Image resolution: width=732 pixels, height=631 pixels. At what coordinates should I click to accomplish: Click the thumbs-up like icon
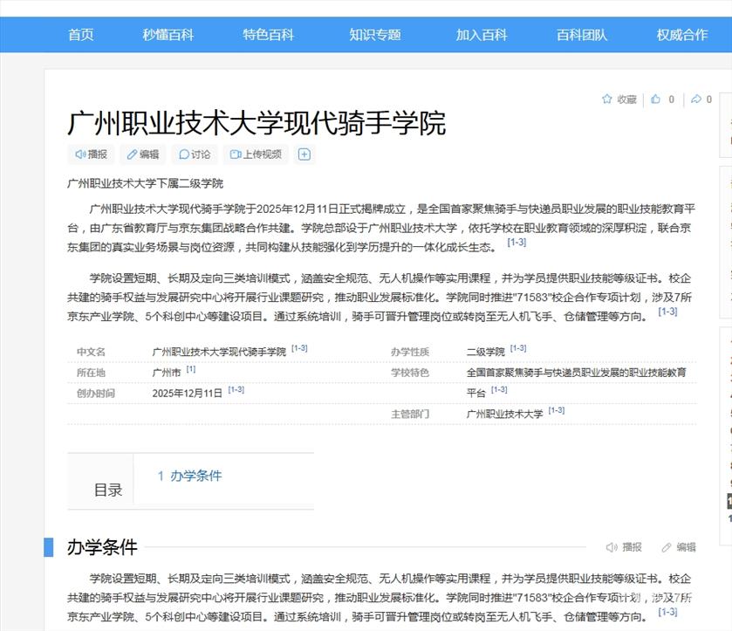coord(656,99)
